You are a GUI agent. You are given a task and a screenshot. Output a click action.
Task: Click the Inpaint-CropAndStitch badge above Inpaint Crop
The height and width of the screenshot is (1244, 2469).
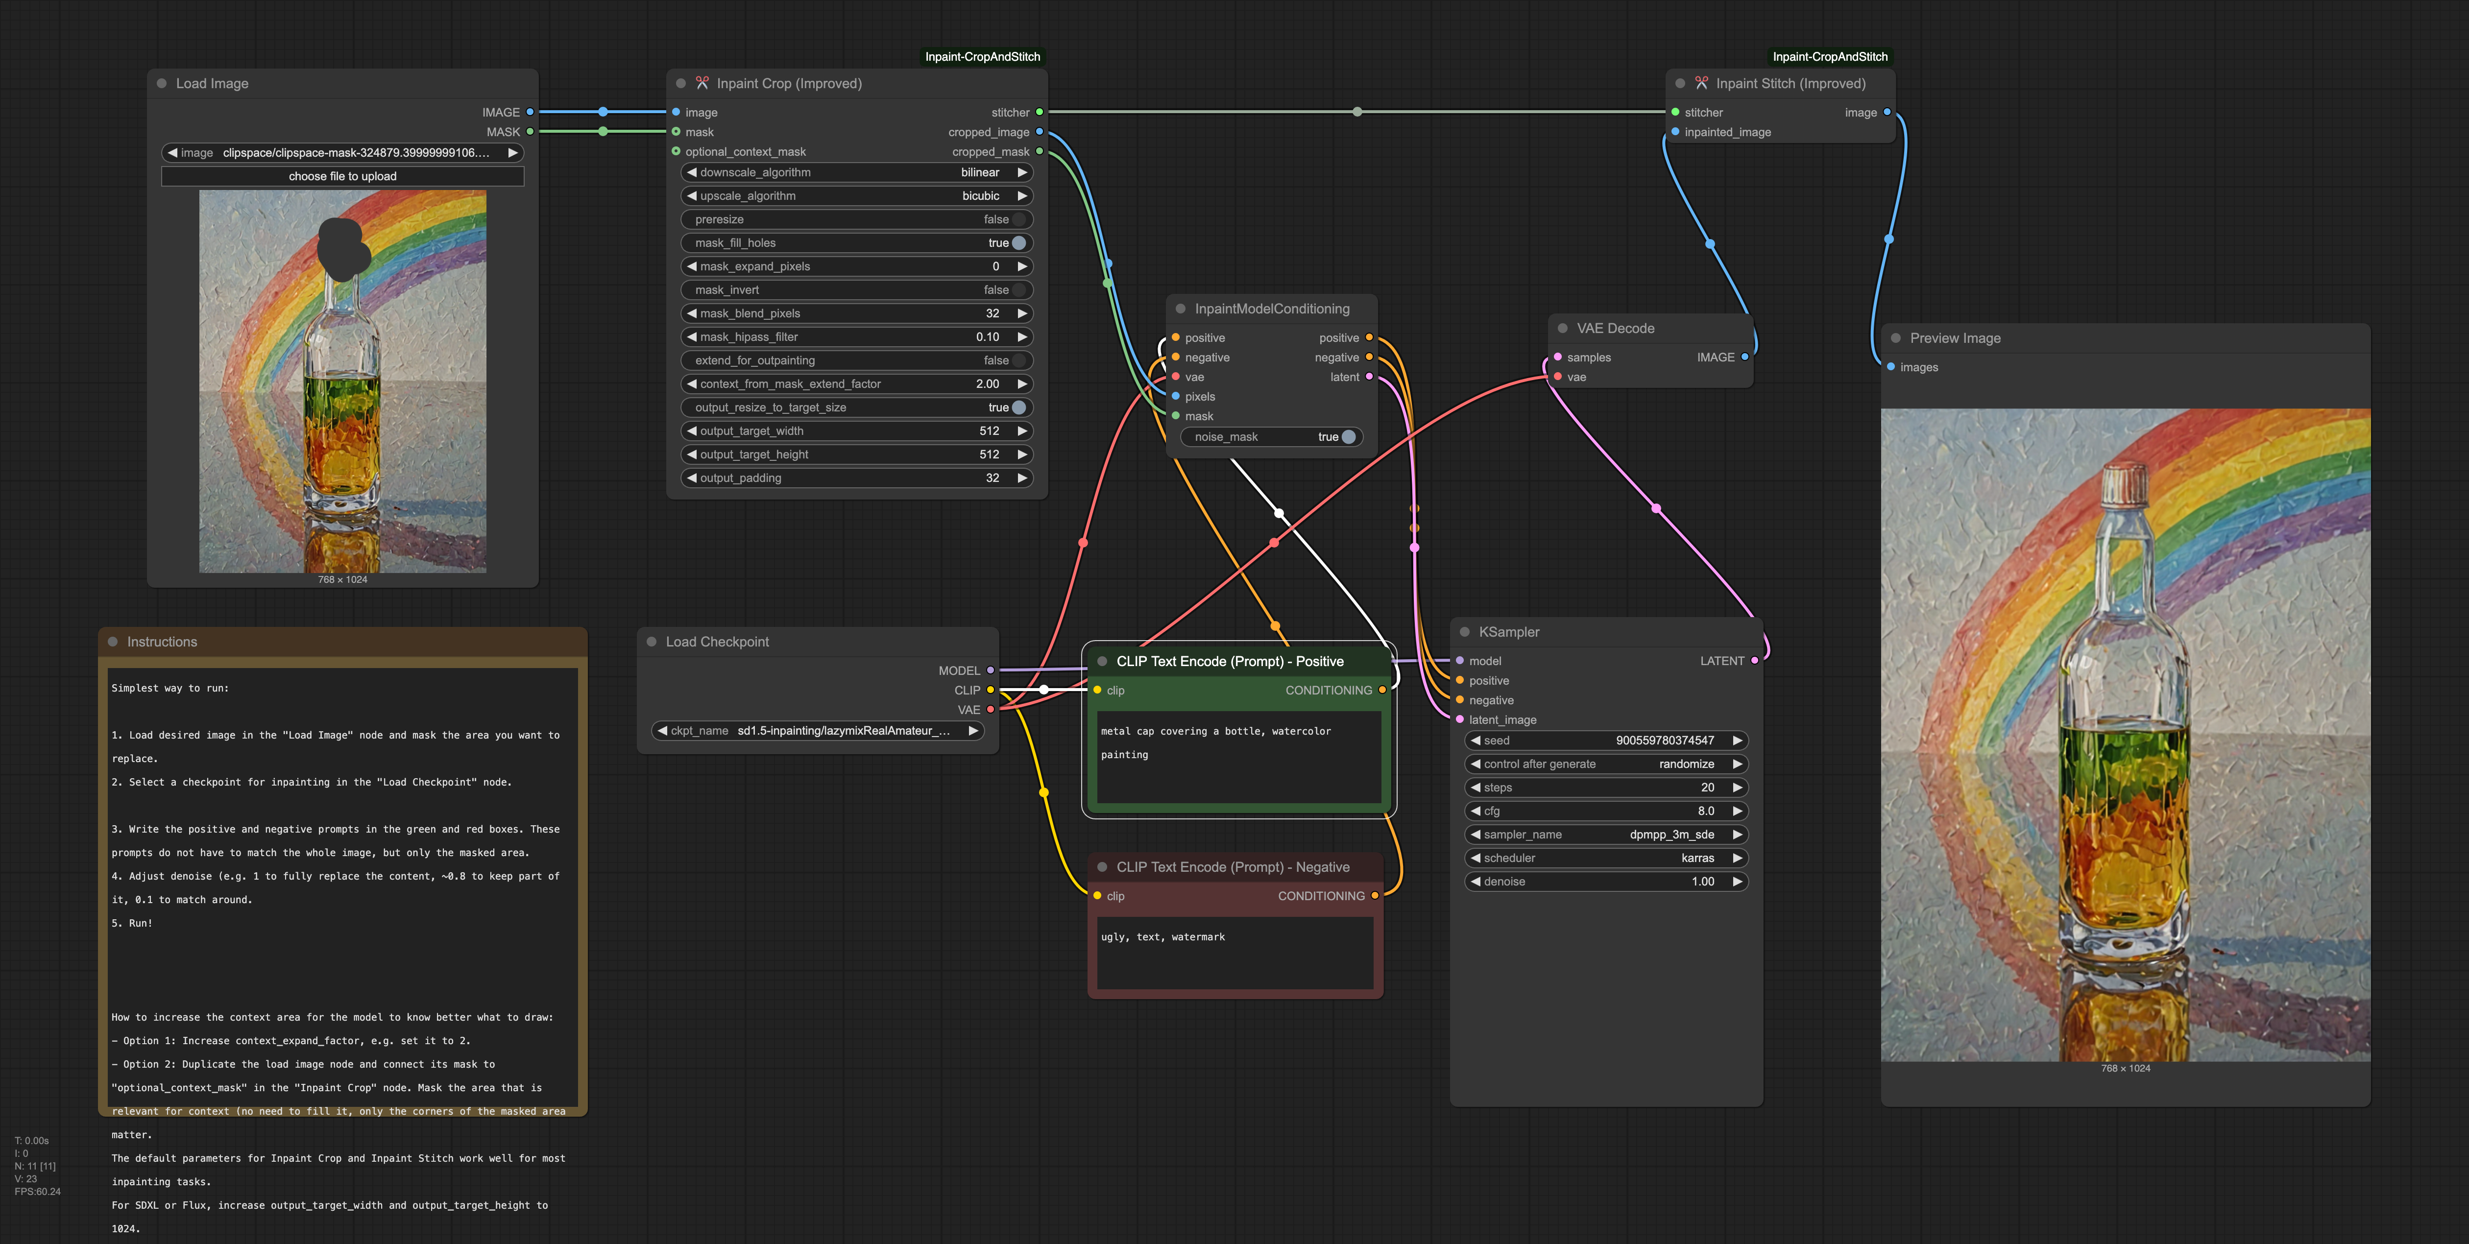981,56
